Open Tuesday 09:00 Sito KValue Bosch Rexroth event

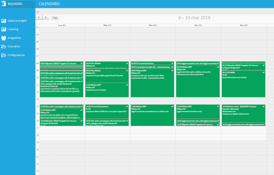(107, 75)
